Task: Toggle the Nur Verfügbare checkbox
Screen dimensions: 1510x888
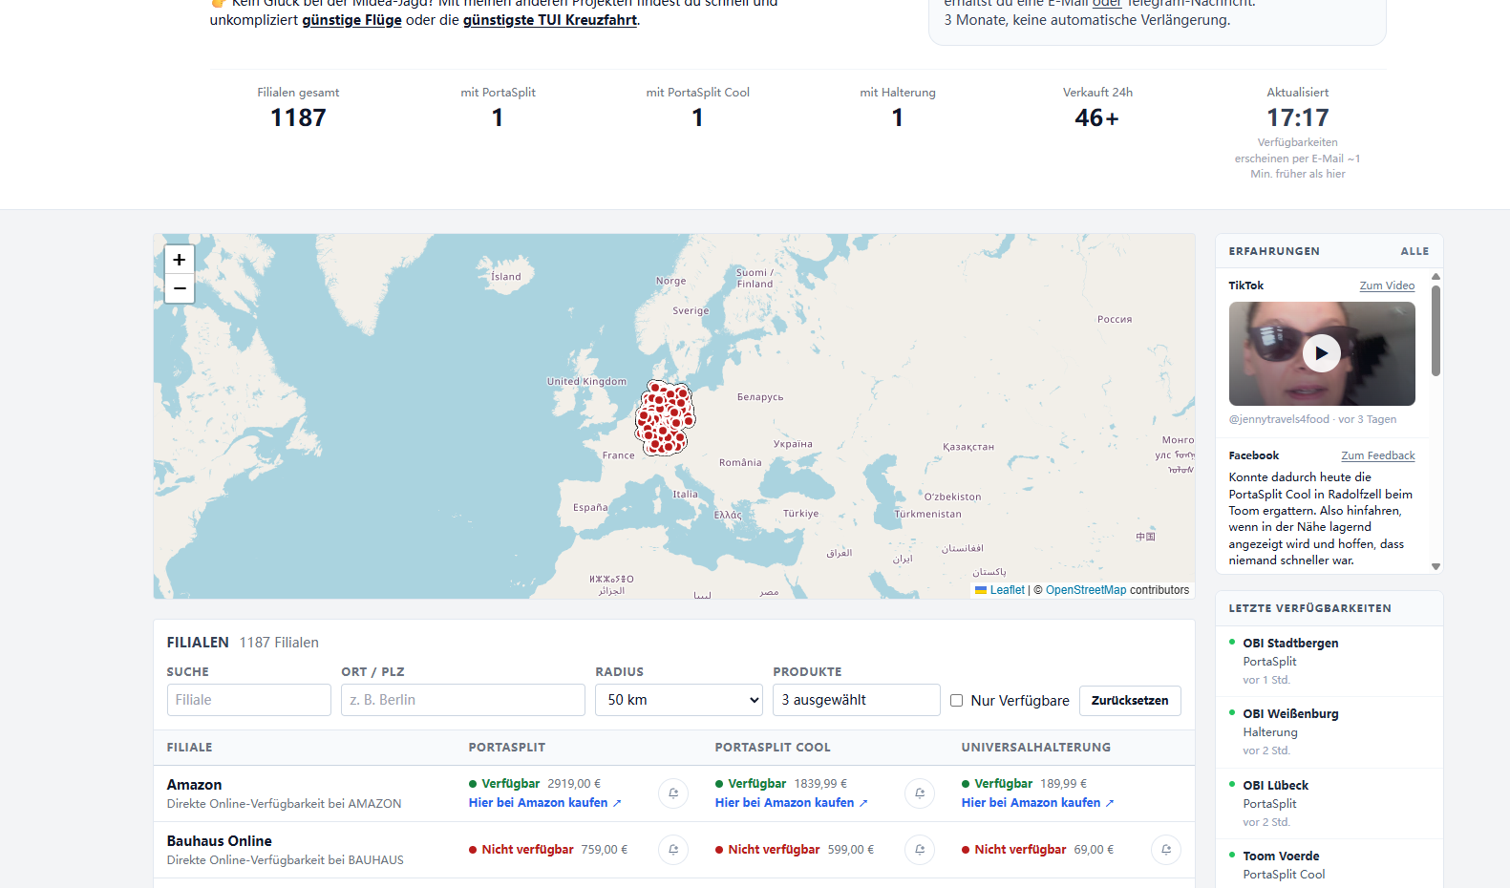Action: click(956, 701)
